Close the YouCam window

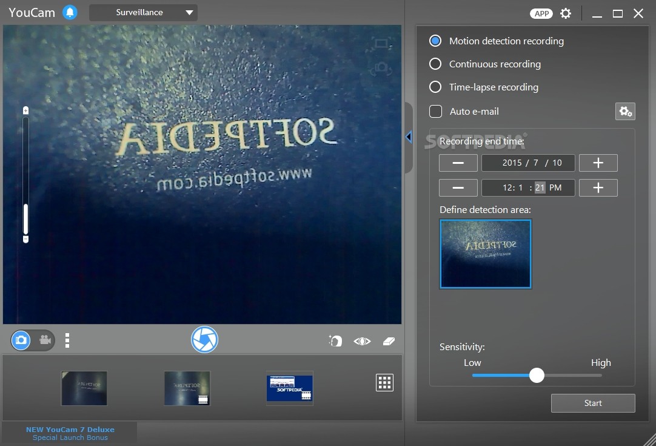click(638, 13)
